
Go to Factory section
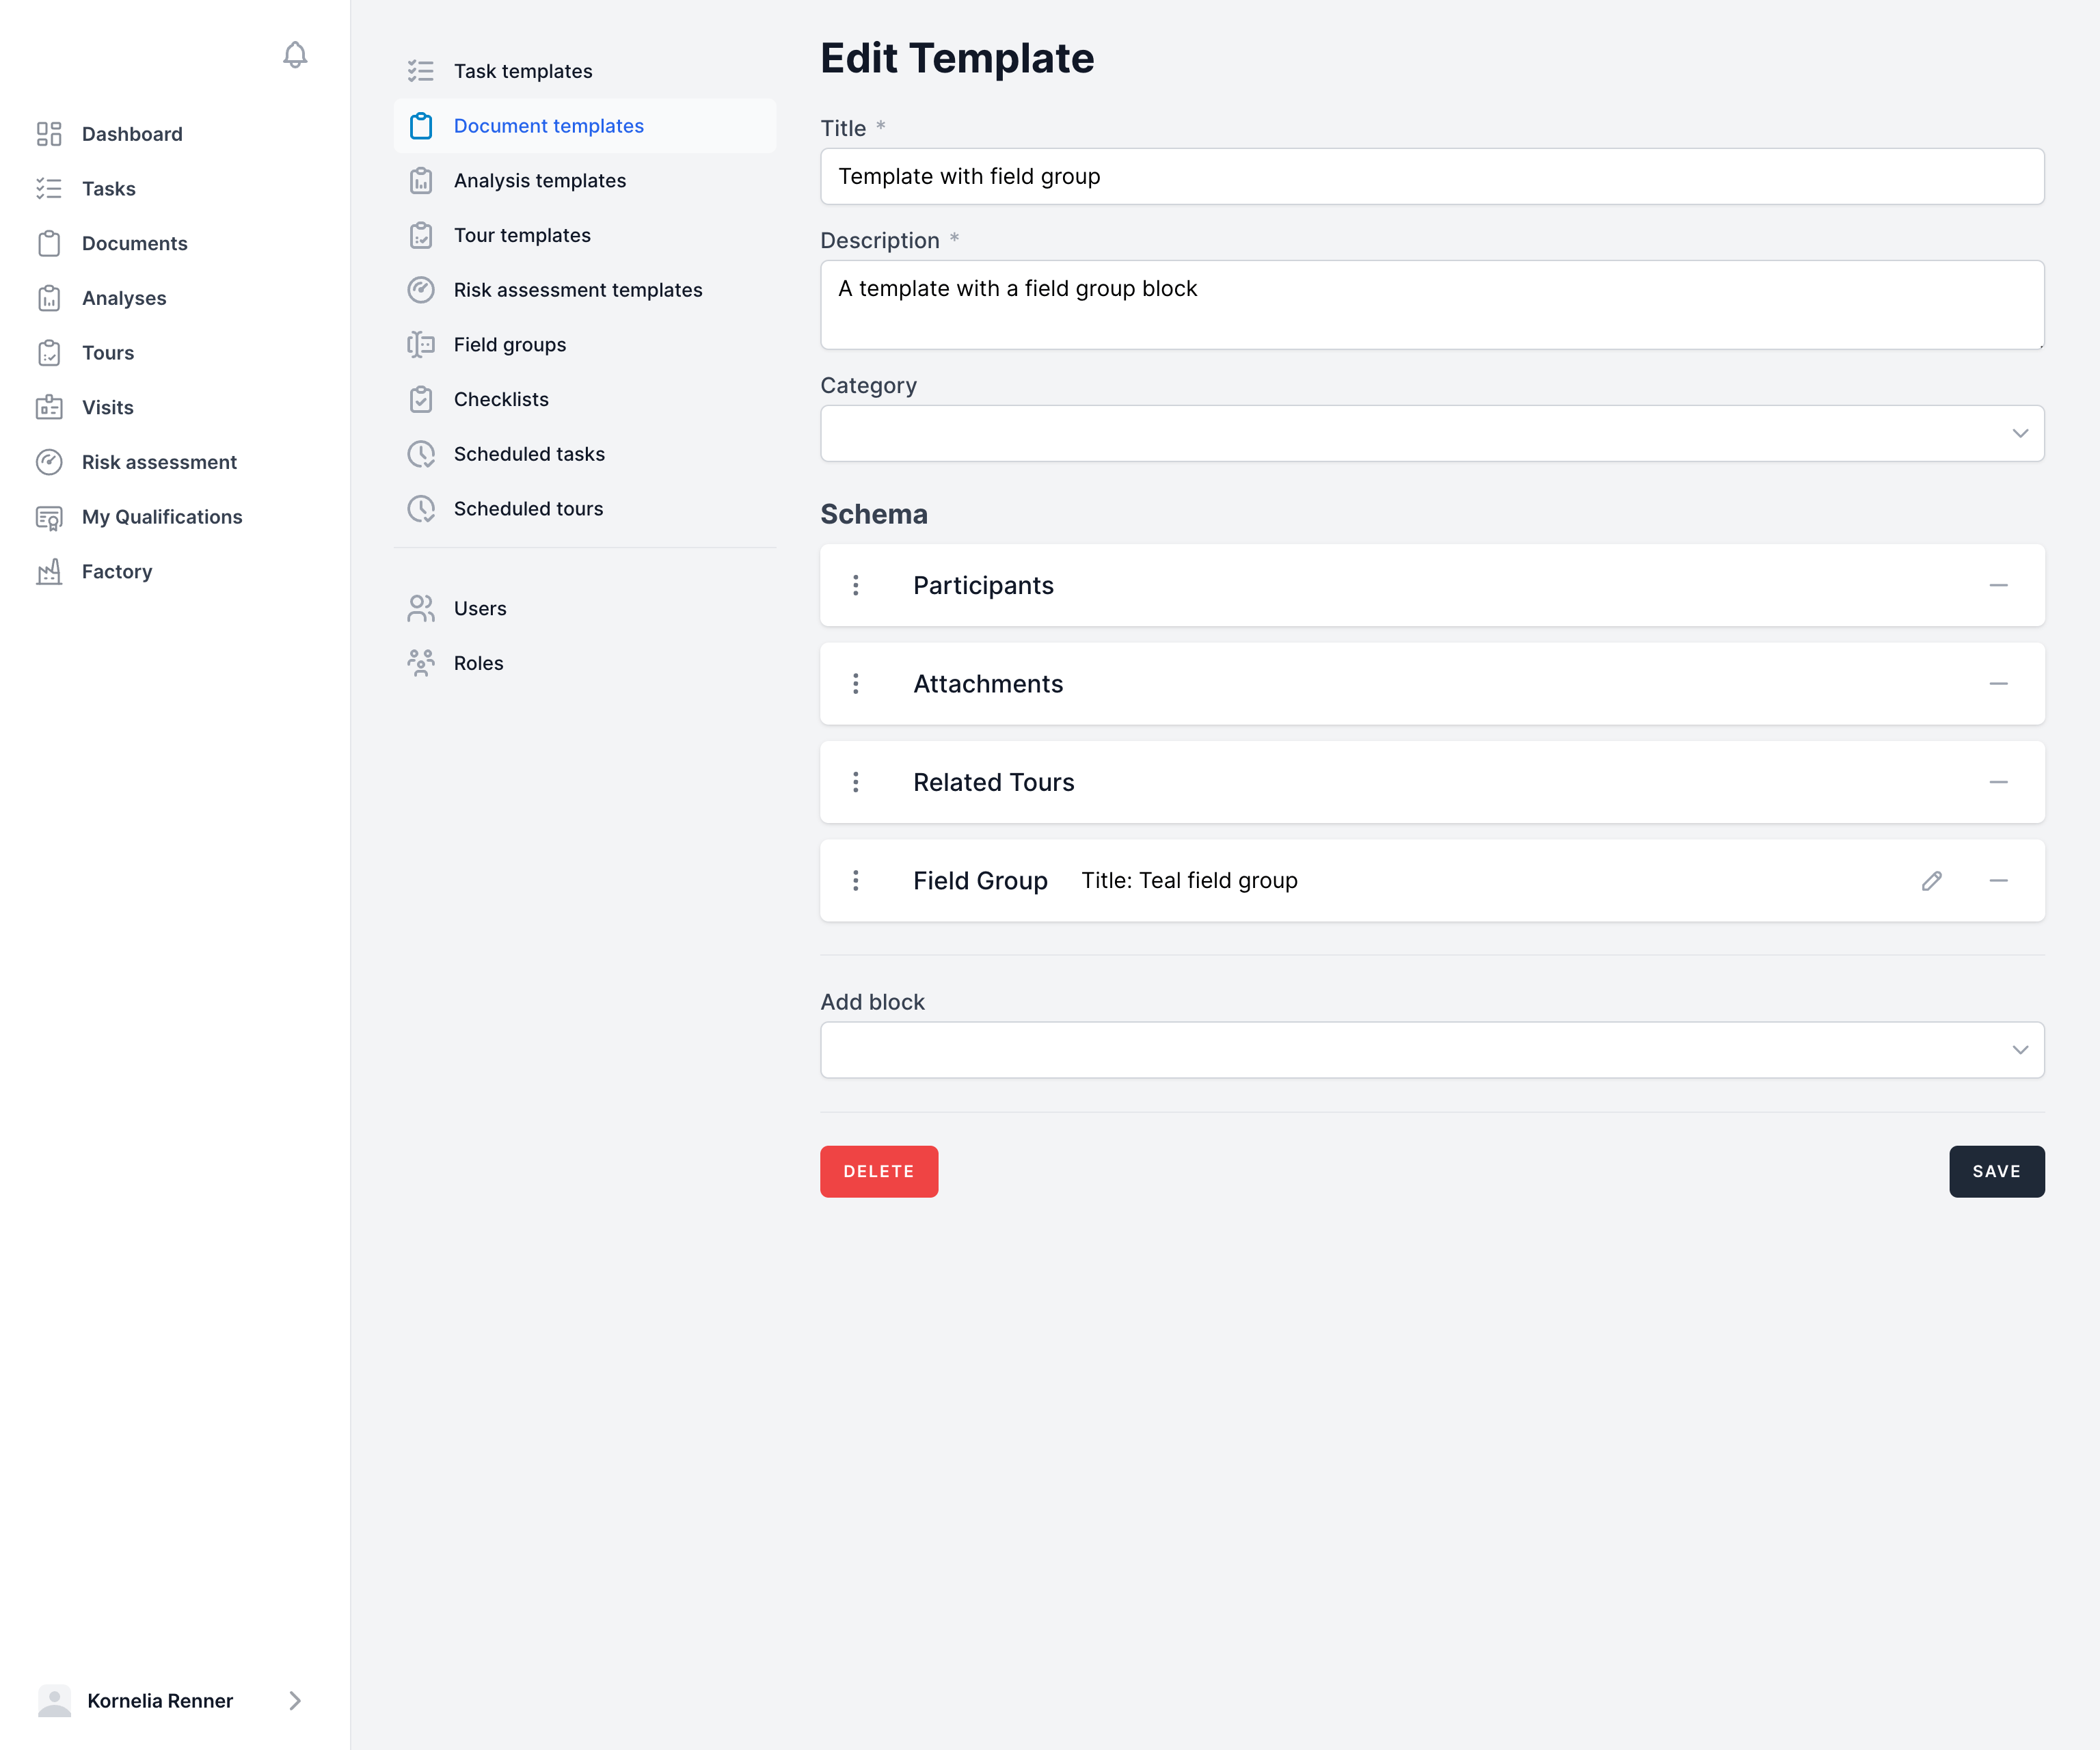coord(117,571)
